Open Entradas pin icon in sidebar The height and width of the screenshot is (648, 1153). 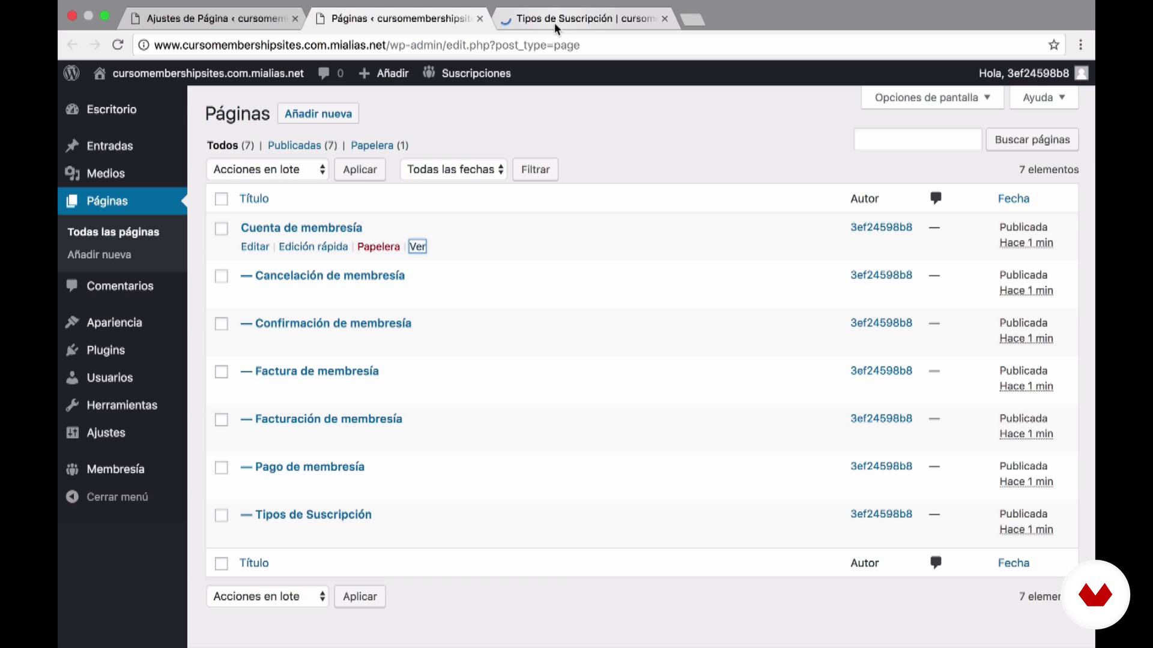click(73, 146)
